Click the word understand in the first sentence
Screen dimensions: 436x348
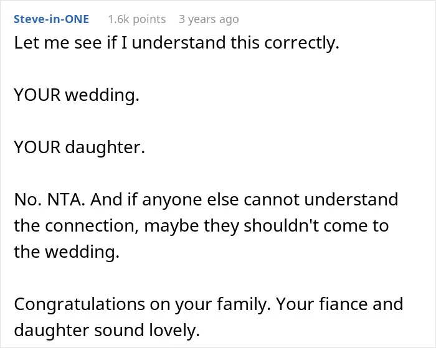point(179,43)
